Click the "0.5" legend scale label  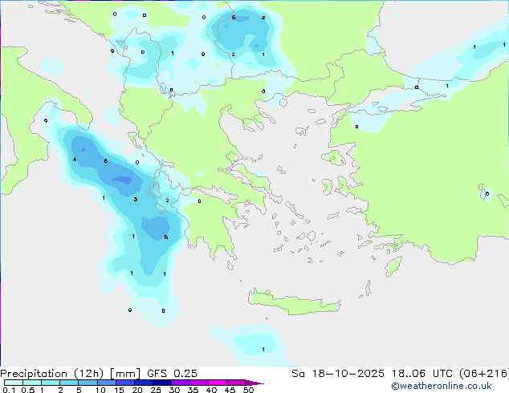[x=27, y=390]
